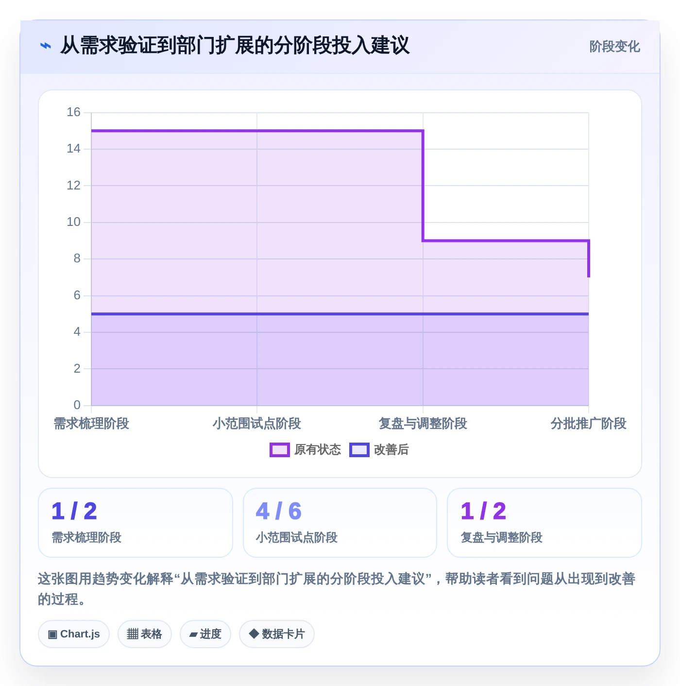Toggle the 原有状态 legend swatch
The image size is (680, 686).
279,450
